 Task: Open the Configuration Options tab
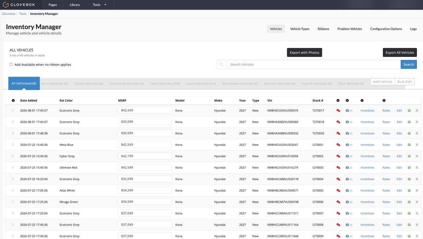pyautogui.click(x=386, y=29)
